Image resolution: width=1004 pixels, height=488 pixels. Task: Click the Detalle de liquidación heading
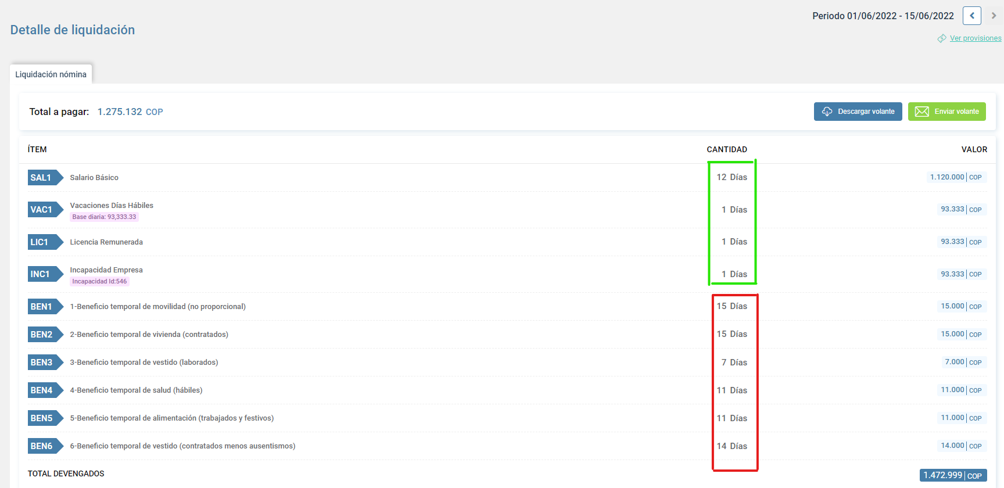73,30
